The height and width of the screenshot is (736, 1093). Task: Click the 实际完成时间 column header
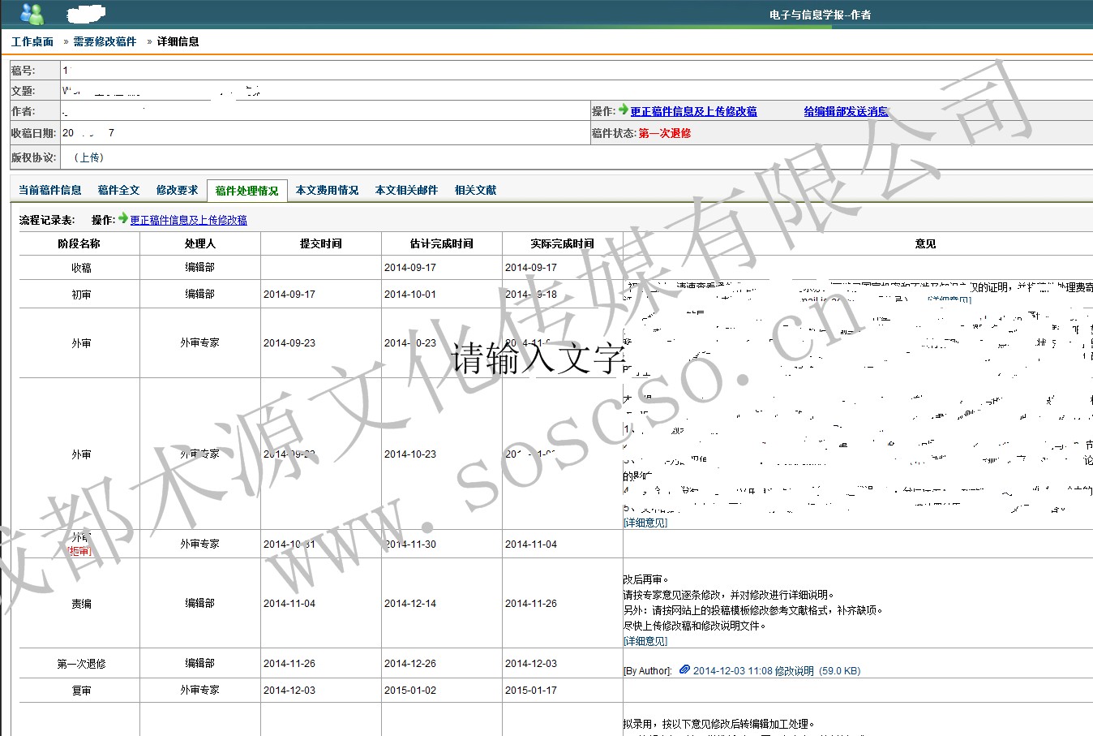click(563, 243)
